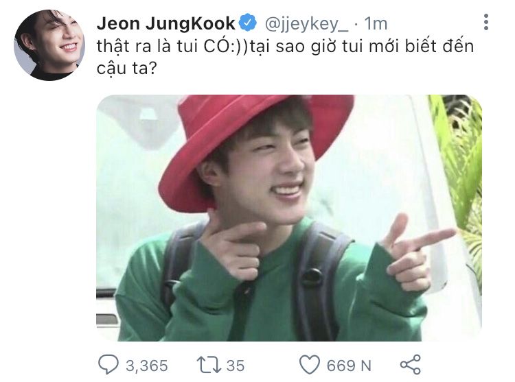This screenshot has height=382, width=515.
Task: Open Jeon JungKook's profile avatar
Action: (x=49, y=45)
